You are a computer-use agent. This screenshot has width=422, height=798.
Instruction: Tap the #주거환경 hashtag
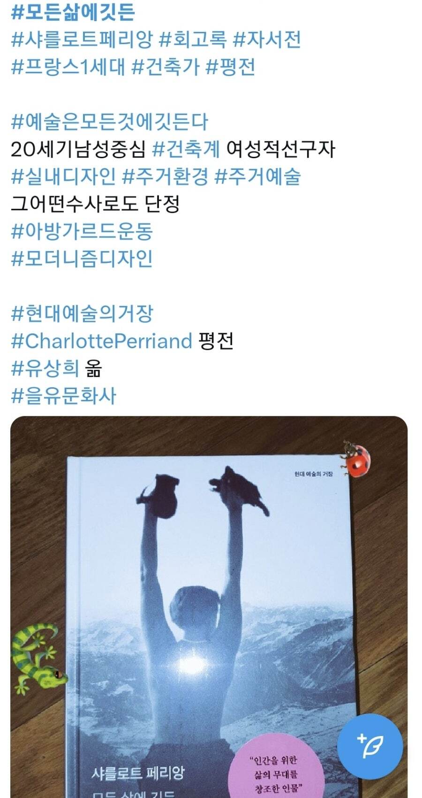165,176
